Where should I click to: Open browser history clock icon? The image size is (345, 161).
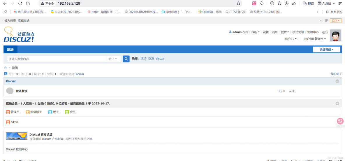click(272, 3)
